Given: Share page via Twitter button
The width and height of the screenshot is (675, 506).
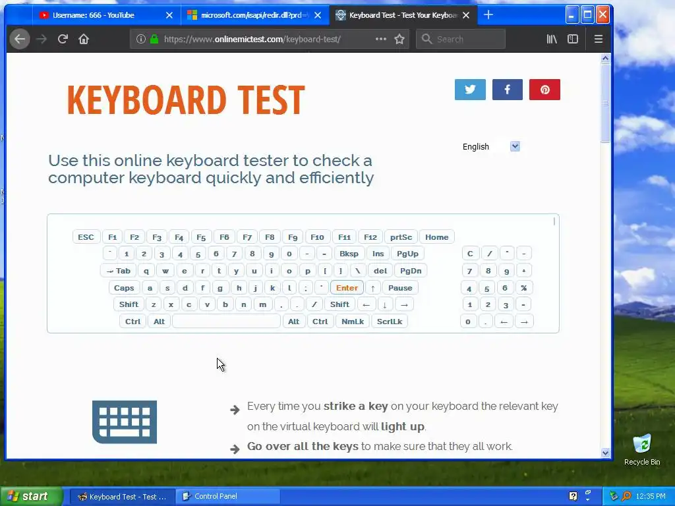Looking at the screenshot, I should point(470,90).
